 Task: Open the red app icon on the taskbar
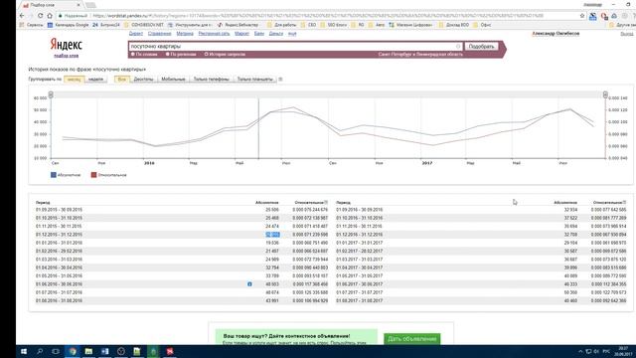coord(170,351)
